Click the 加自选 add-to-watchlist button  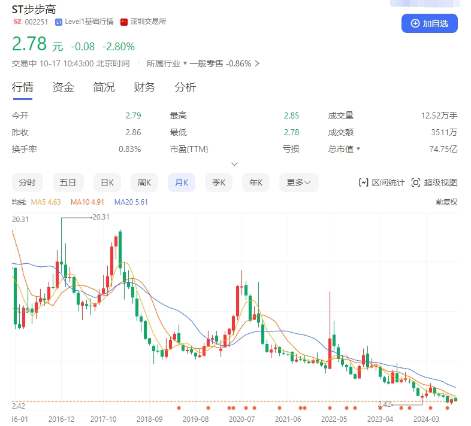(x=429, y=23)
